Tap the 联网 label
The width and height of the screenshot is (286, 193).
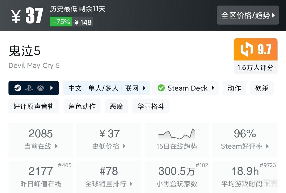pyautogui.click(x=132, y=88)
